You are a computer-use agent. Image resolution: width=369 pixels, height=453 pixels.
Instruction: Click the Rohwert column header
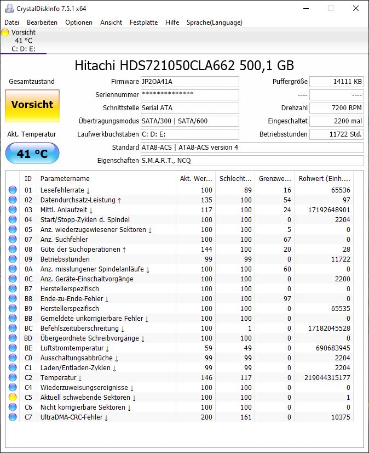324,179
